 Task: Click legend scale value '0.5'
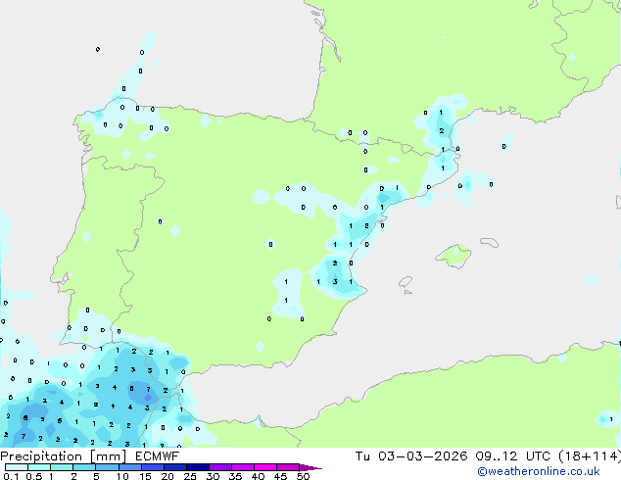tap(34, 476)
